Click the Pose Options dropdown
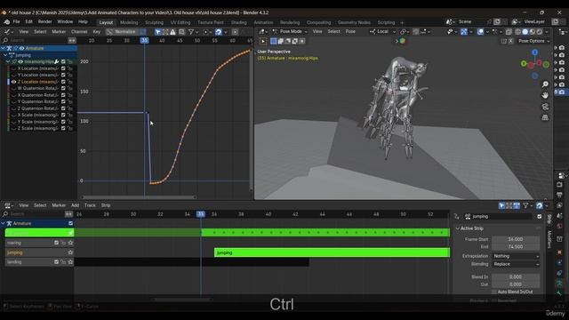This screenshot has height=320, width=569. coord(533,41)
